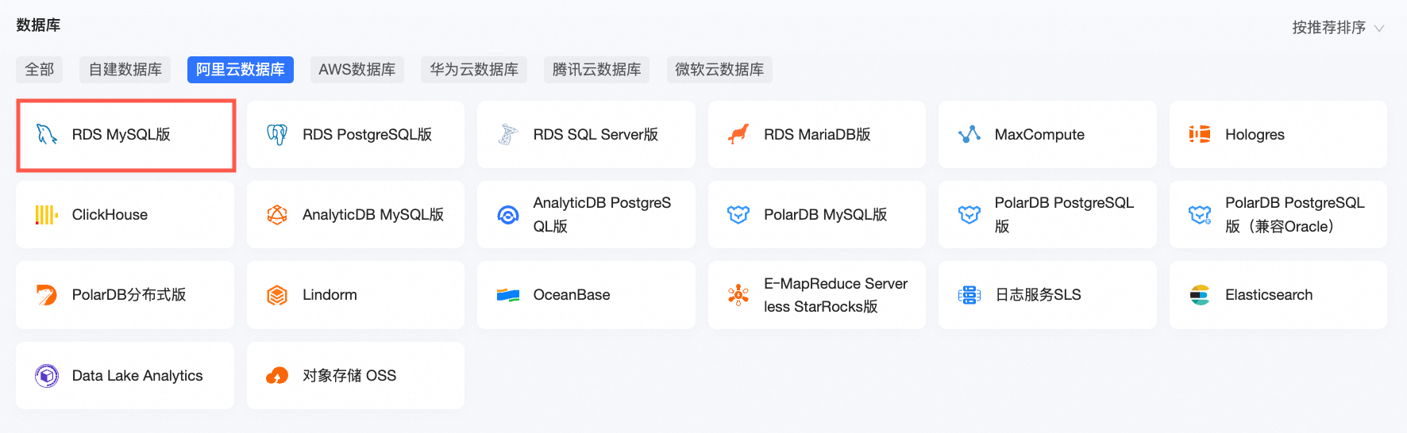This screenshot has width=1407, height=433.
Task: Select the AnalyticDB PostgreSQL版 label
Action: (603, 215)
